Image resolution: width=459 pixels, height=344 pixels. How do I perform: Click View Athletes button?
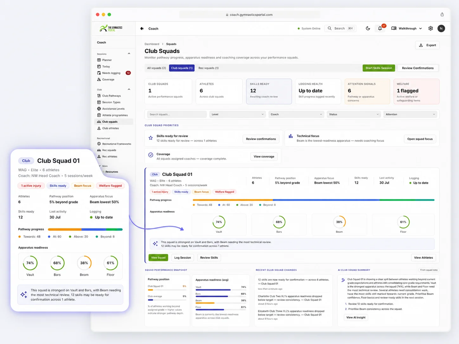pos(423,258)
